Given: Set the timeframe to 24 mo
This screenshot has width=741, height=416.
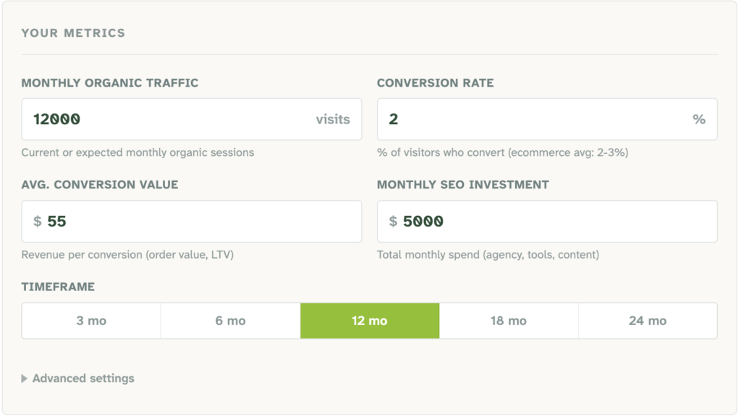Looking at the screenshot, I should click(648, 321).
